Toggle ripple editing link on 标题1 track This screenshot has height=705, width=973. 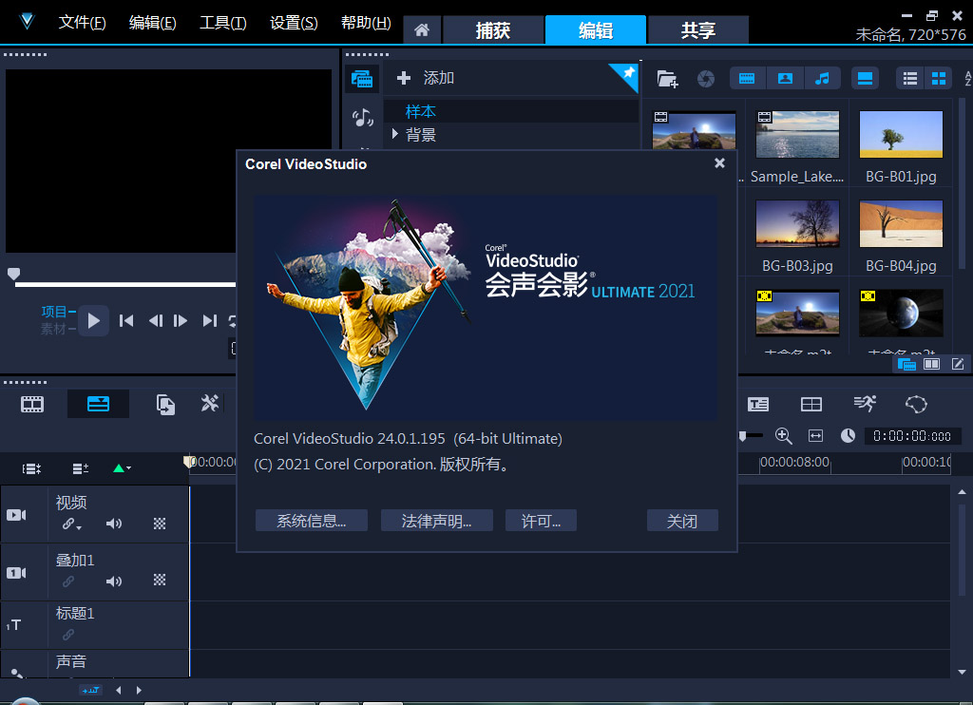(68, 635)
